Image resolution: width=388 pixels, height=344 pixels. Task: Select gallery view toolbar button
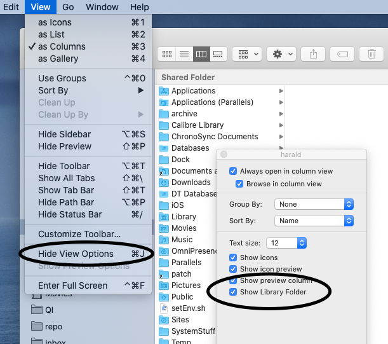218,54
